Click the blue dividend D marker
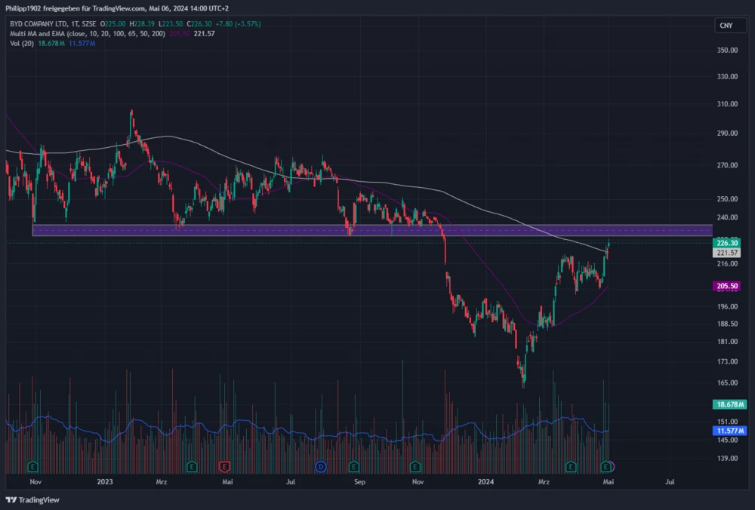 click(320, 466)
